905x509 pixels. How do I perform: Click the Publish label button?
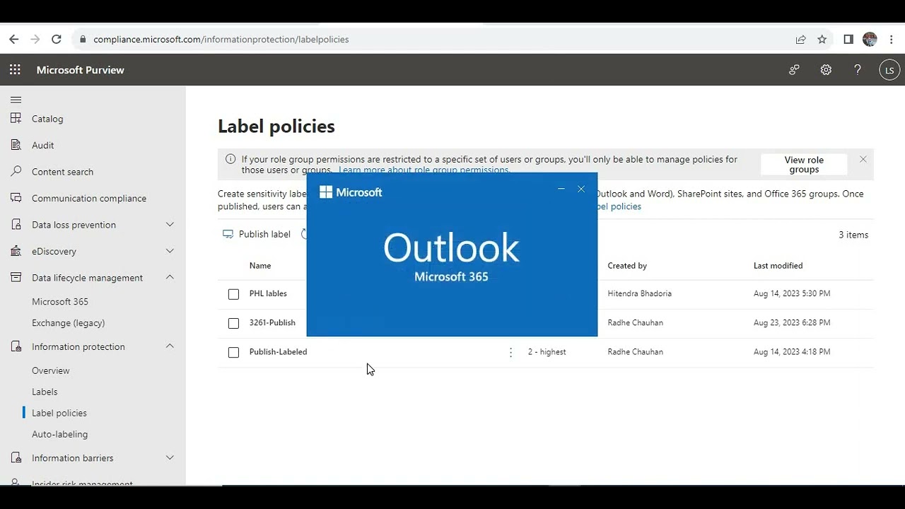[x=257, y=234]
